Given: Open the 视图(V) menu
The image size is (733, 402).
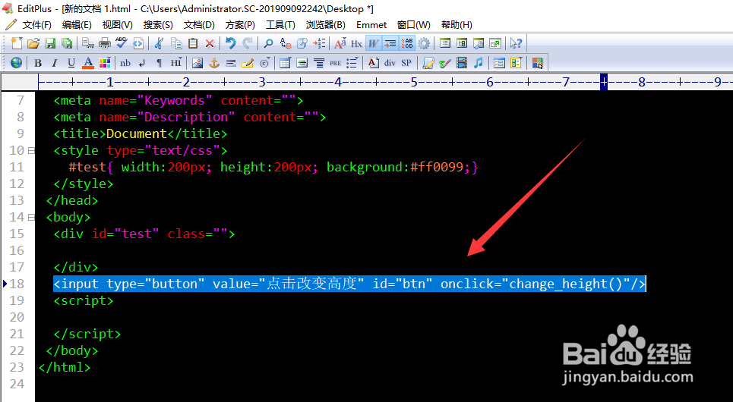Looking at the screenshot, I should 117,25.
